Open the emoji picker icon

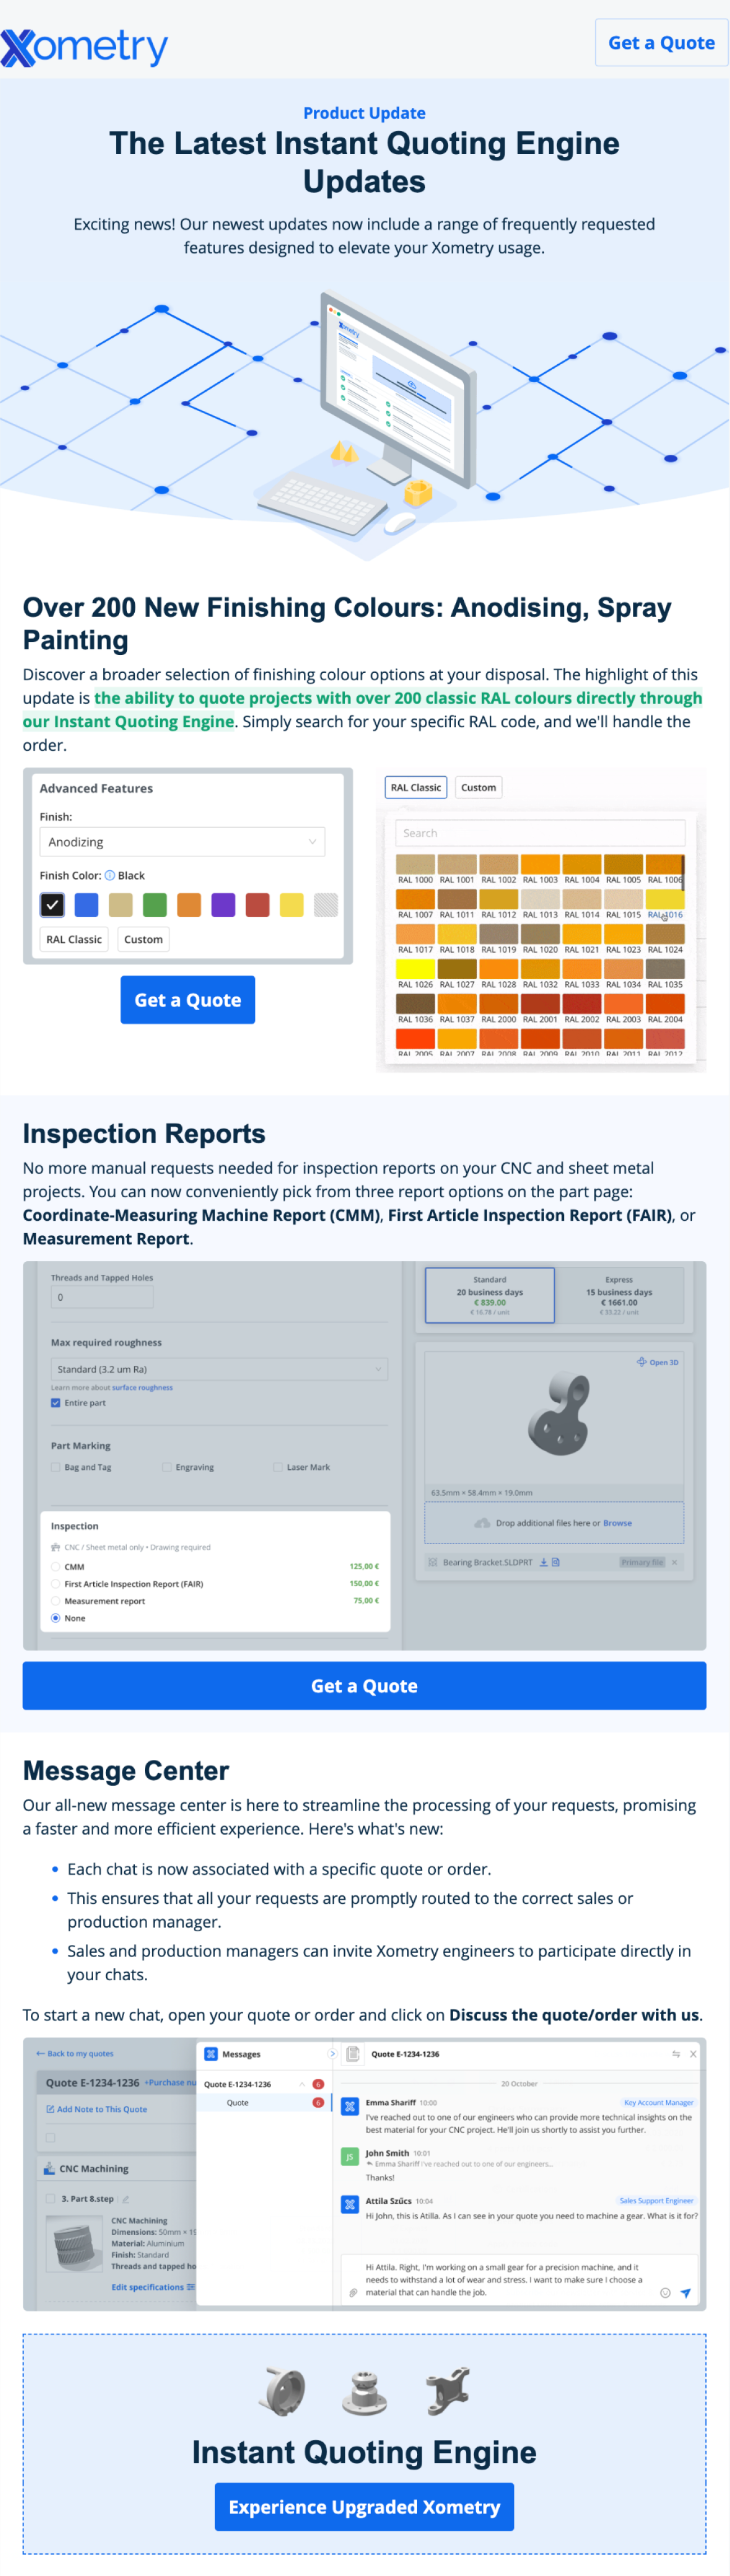point(665,2293)
